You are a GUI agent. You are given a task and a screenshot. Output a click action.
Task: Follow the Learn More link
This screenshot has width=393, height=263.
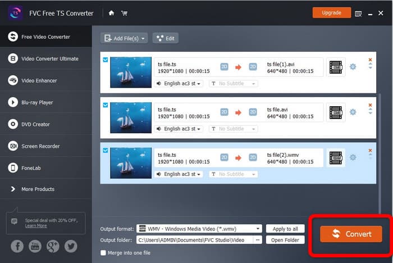[x=36, y=225]
